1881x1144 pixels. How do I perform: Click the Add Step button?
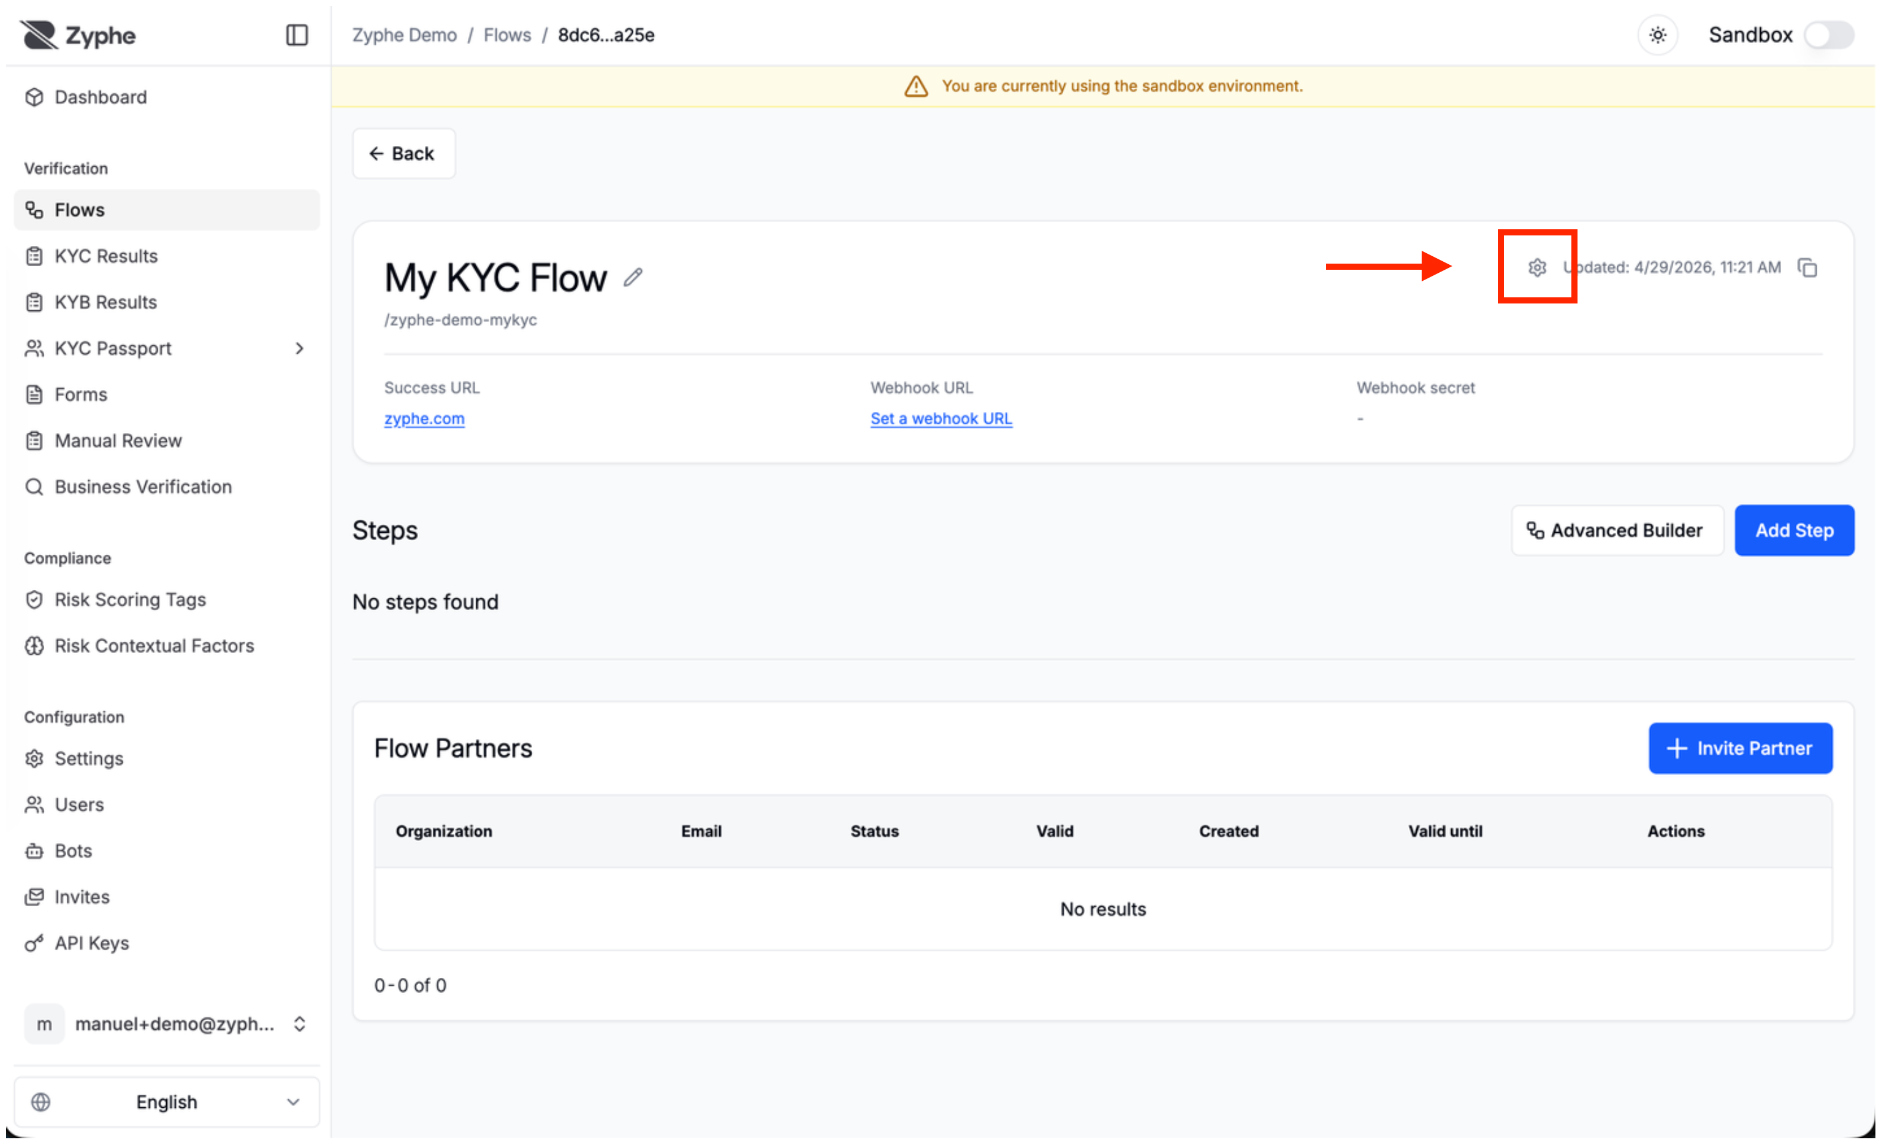(1794, 530)
